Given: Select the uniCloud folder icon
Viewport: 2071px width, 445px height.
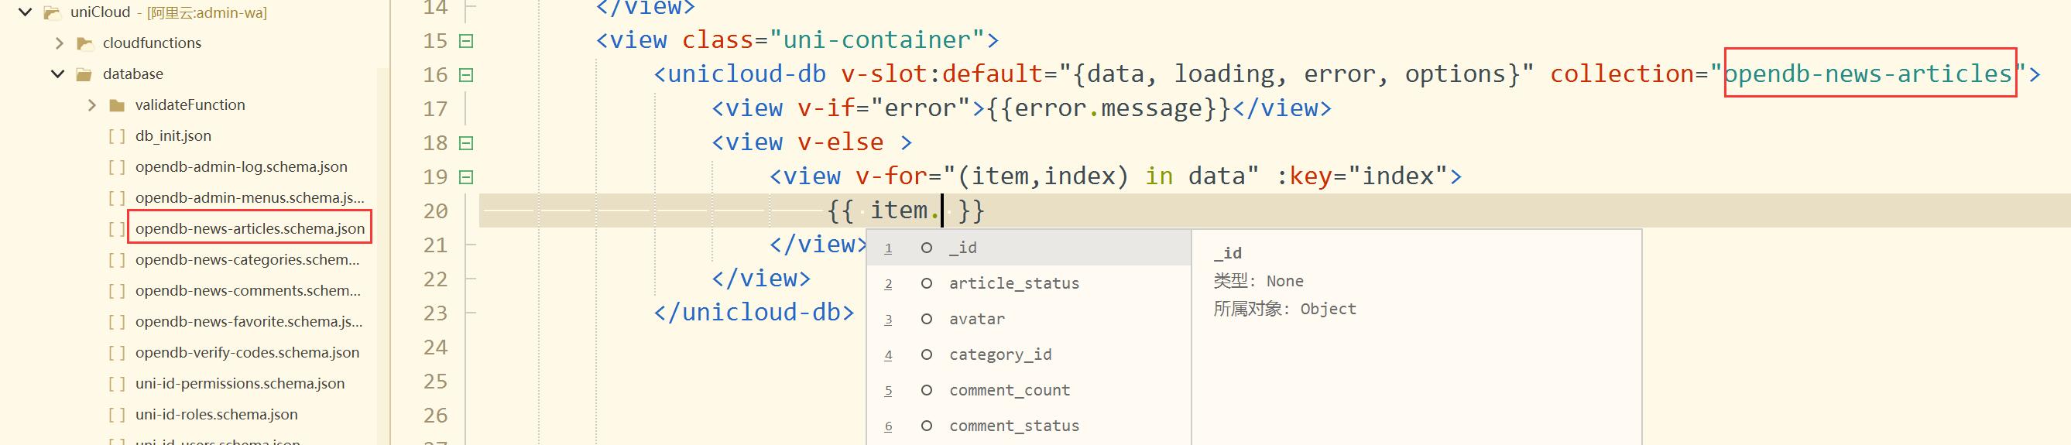Looking at the screenshot, I should tap(52, 12).
